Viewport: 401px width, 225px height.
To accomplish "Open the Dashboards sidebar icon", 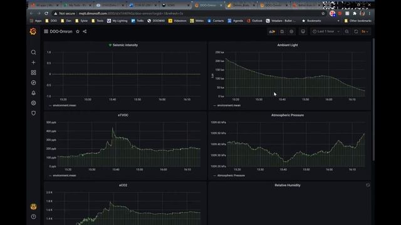I will point(33,72).
